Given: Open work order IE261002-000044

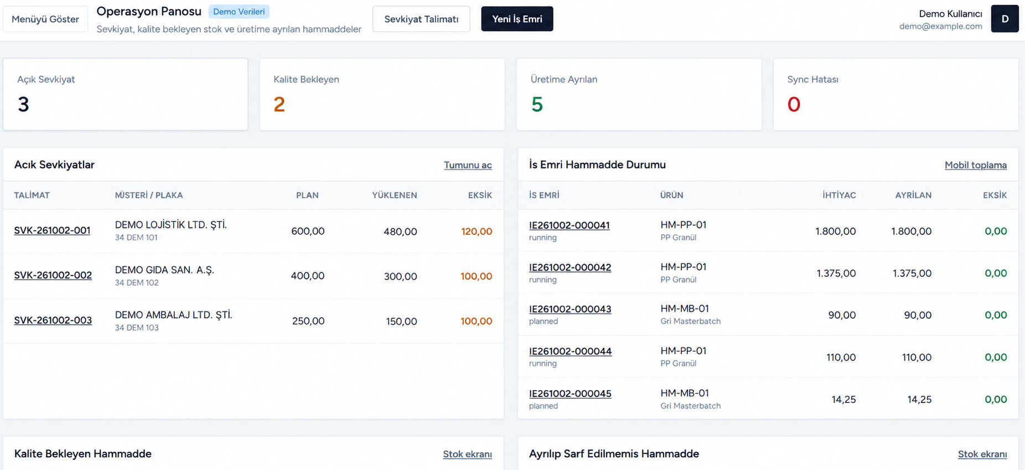Looking at the screenshot, I should point(570,351).
